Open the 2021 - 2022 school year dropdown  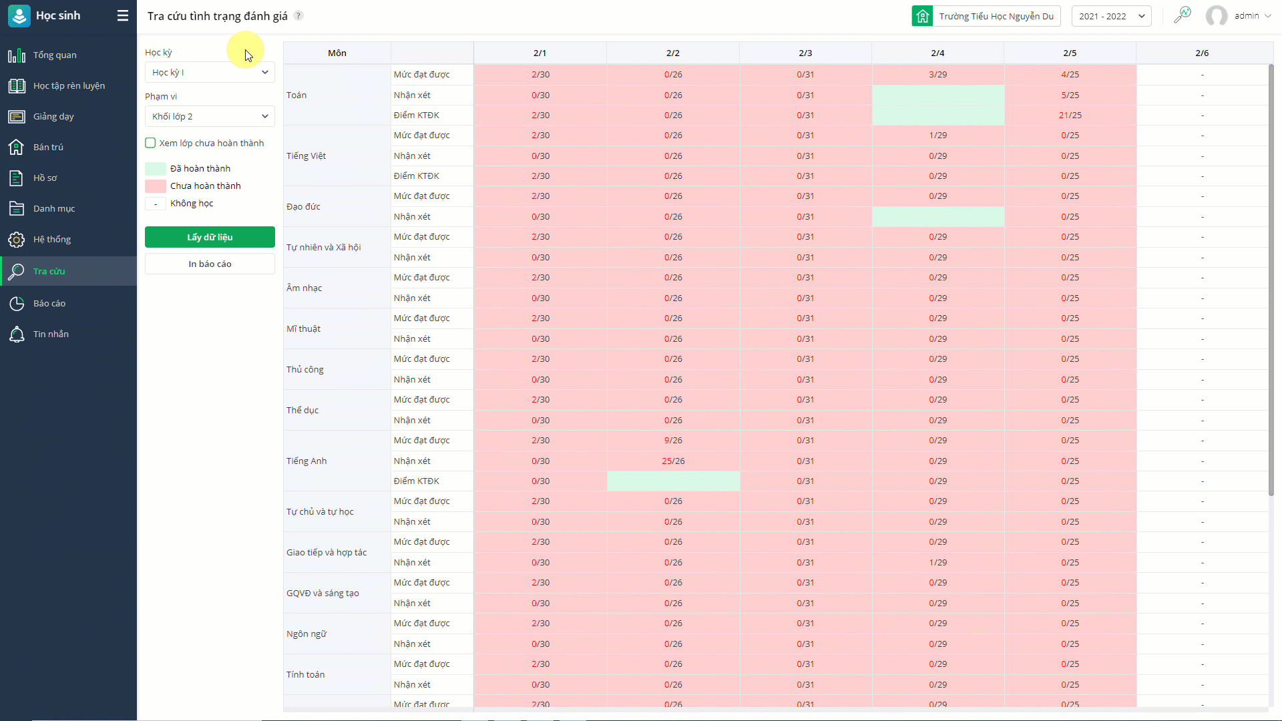pos(1111,16)
